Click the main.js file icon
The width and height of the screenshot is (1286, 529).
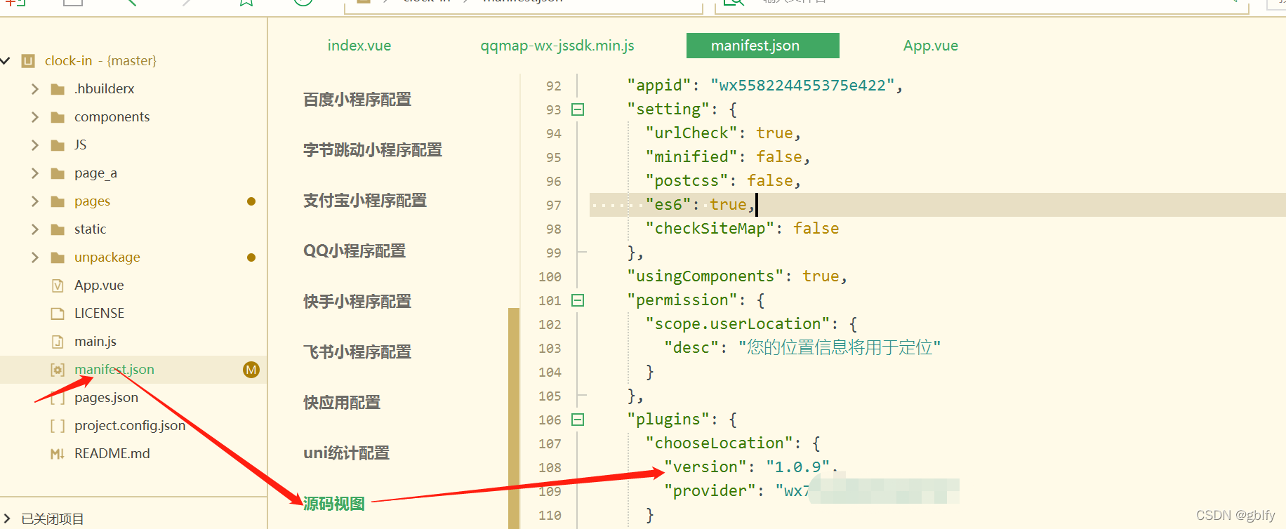tap(58, 342)
